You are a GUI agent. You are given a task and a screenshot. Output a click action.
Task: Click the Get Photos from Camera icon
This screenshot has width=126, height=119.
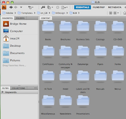coord(43,7)
